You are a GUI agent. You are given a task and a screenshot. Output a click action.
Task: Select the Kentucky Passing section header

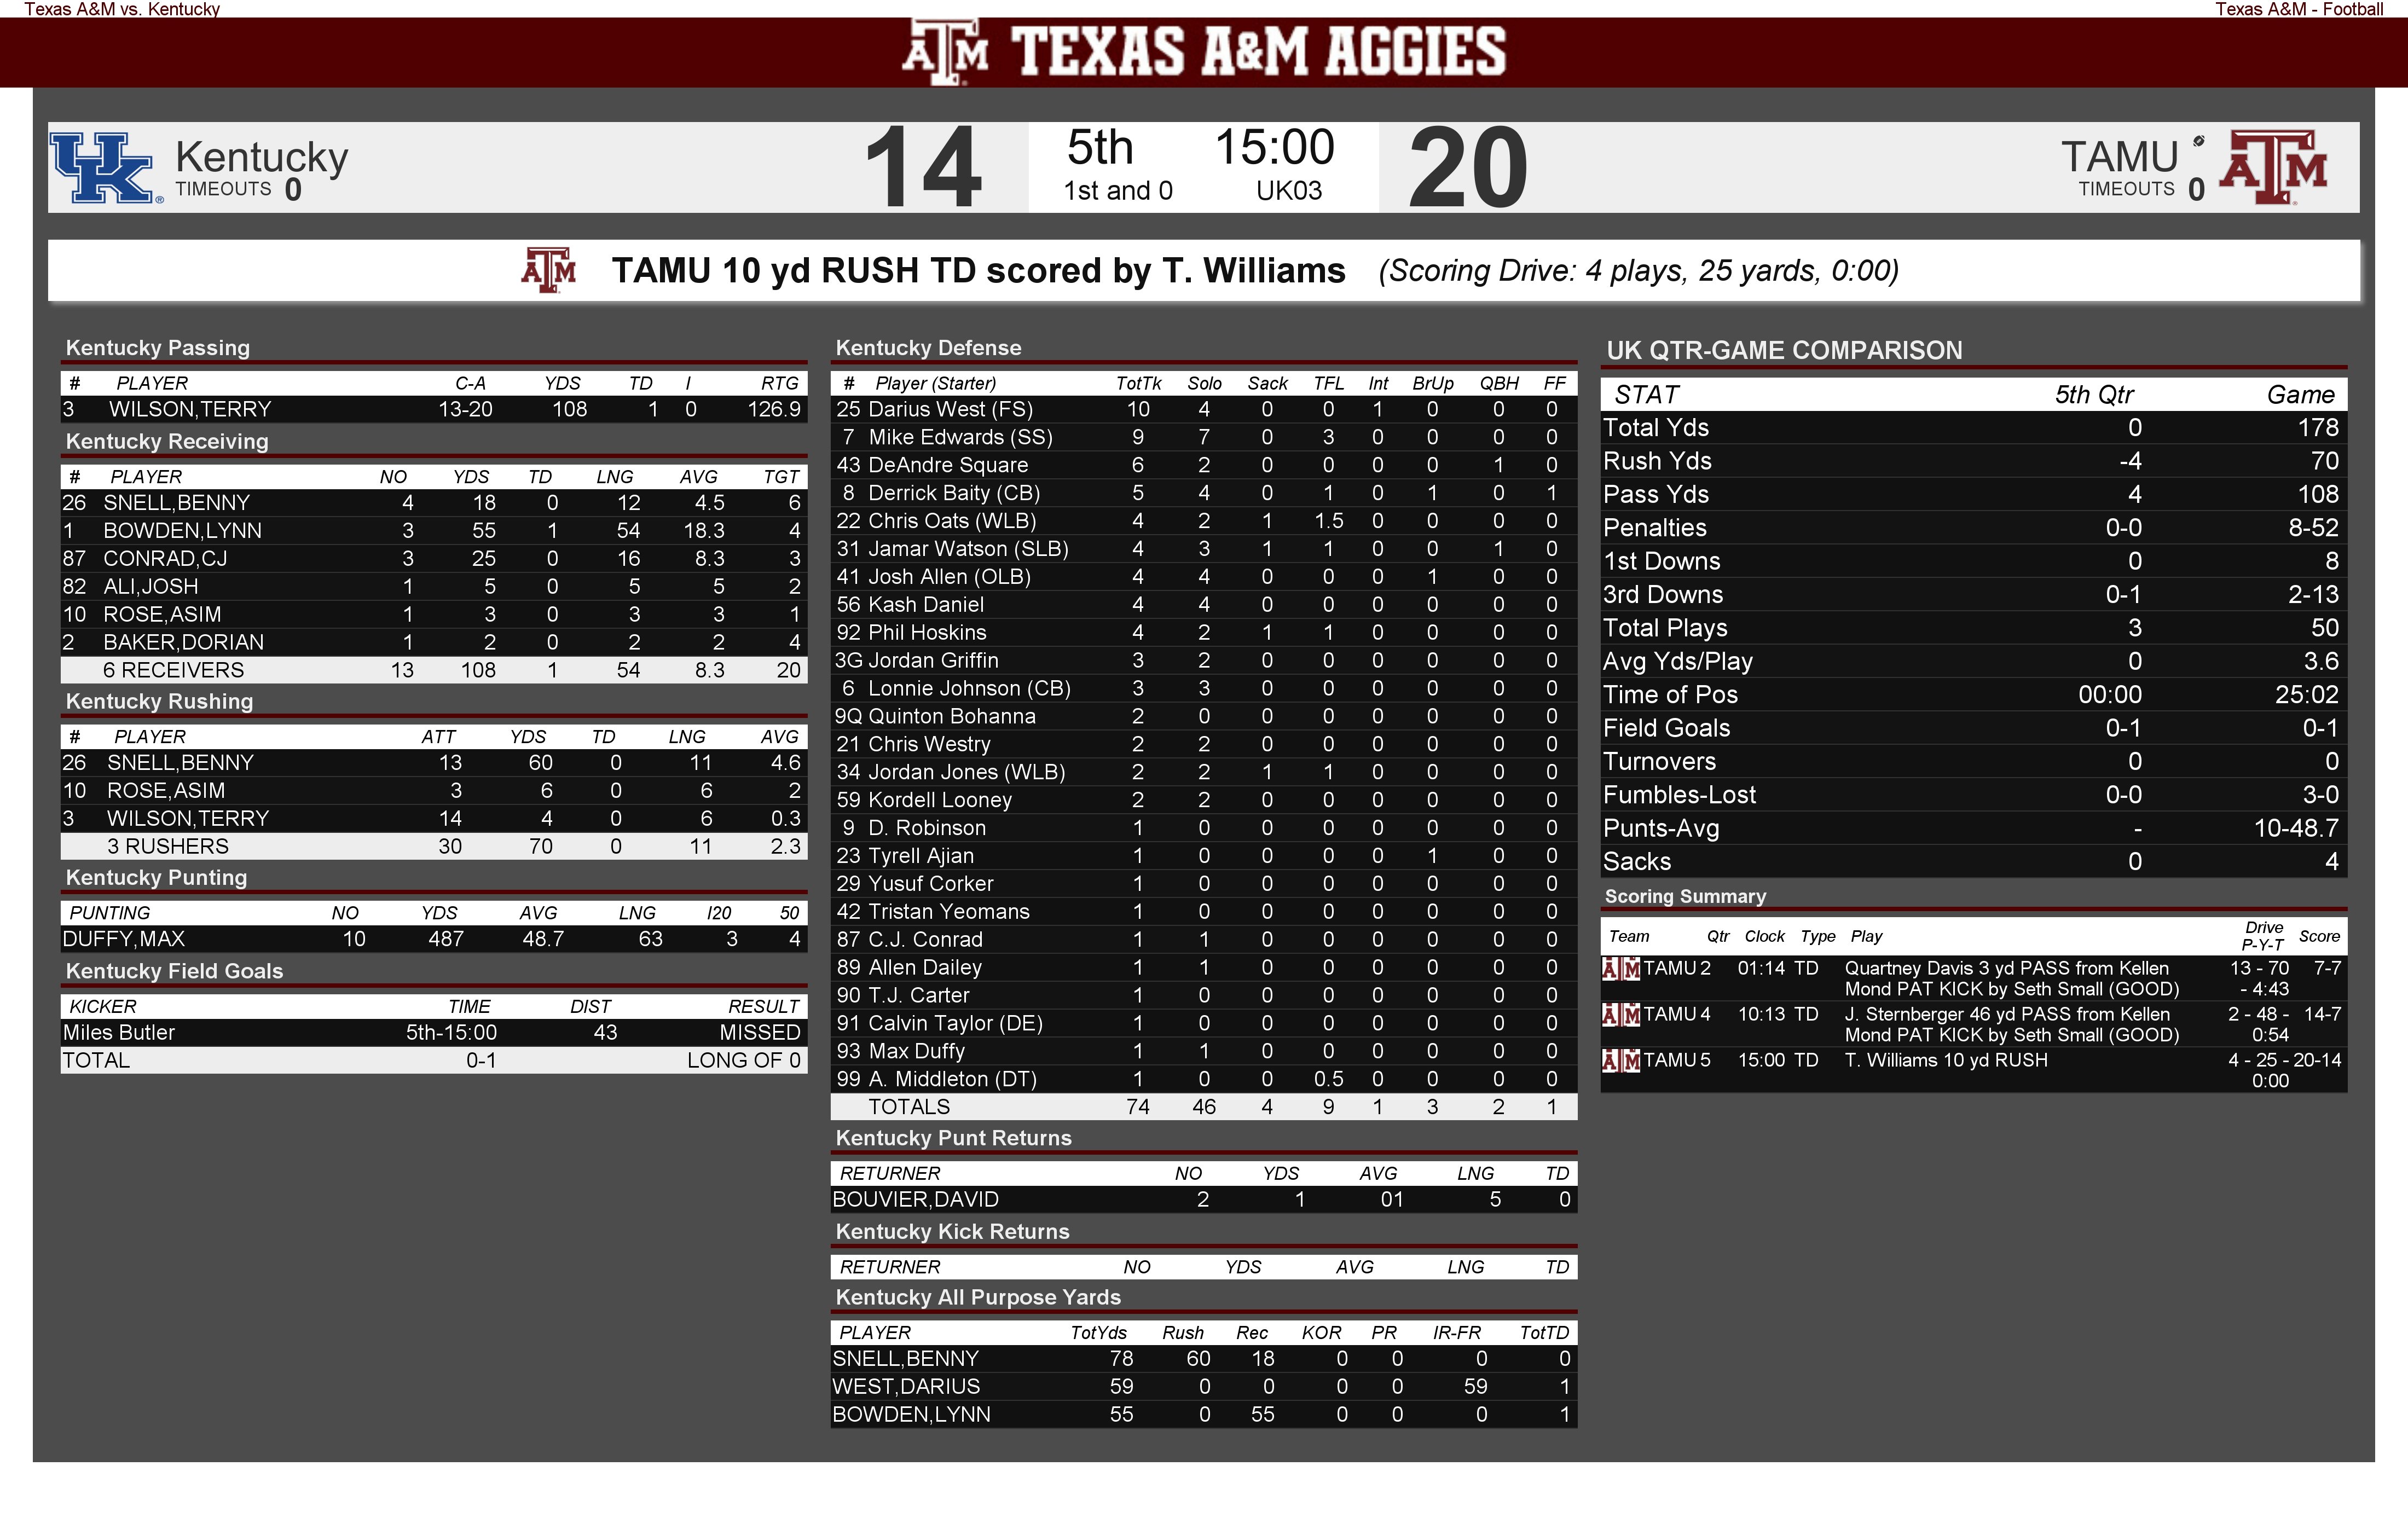[158, 348]
